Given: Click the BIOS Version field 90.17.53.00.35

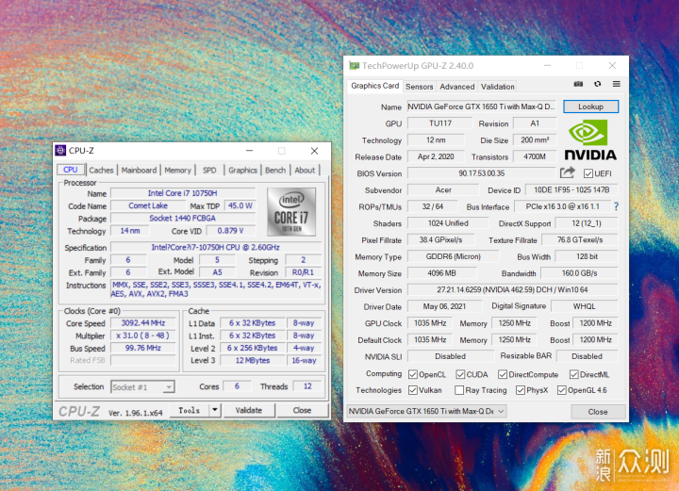Looking at the screenshot, I should coord(481,173).
